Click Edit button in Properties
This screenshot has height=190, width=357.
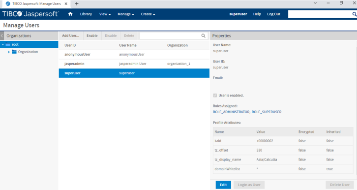(x=223, y=185)
